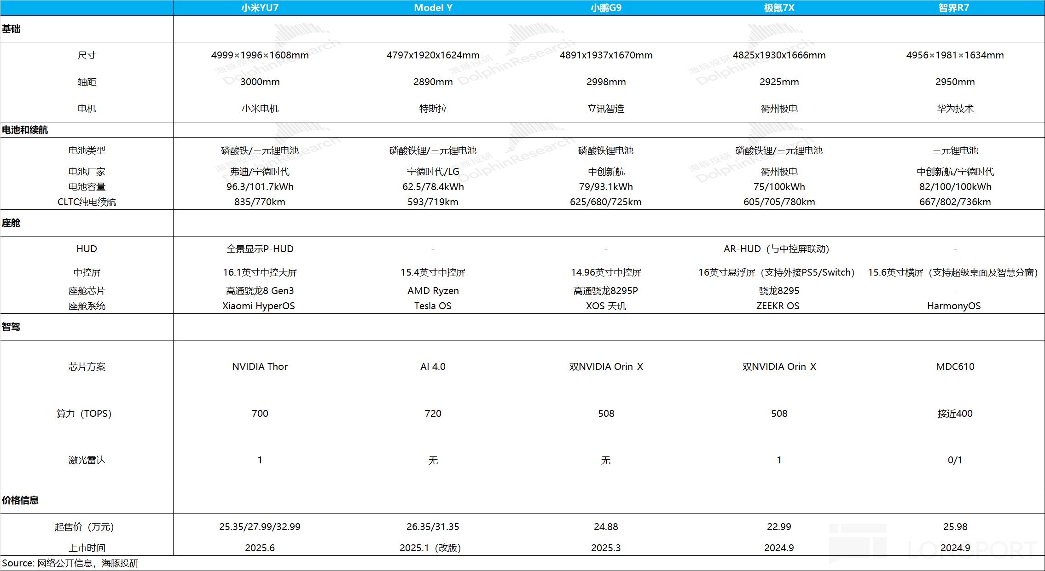The width and height of the screenshot is (1045, 571).
Task: Click the 电池和续航 section label
Action: click(25, 130)
